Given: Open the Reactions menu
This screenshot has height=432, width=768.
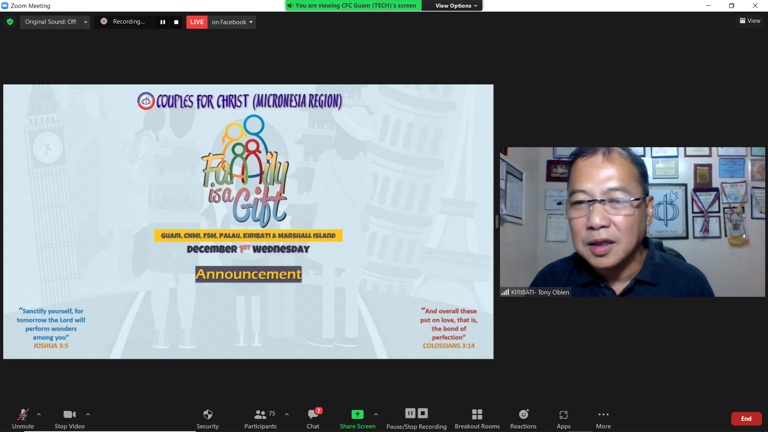Looking at the screenshot, I should [x=523, y=418].
